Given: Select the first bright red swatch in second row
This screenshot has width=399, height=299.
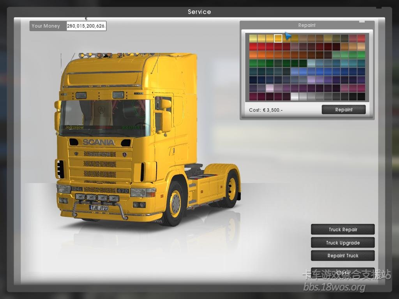Looking at the screenshot, I should pyautogui.click(x=253, y=47).
